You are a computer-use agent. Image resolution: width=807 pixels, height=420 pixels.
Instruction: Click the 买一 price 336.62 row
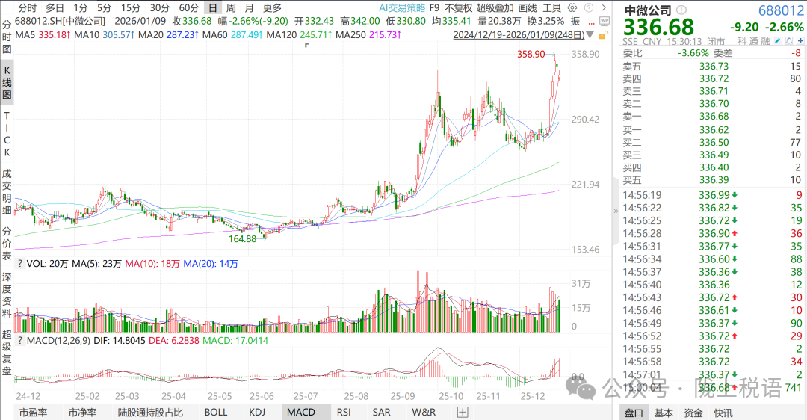click(x=712, y=130)
